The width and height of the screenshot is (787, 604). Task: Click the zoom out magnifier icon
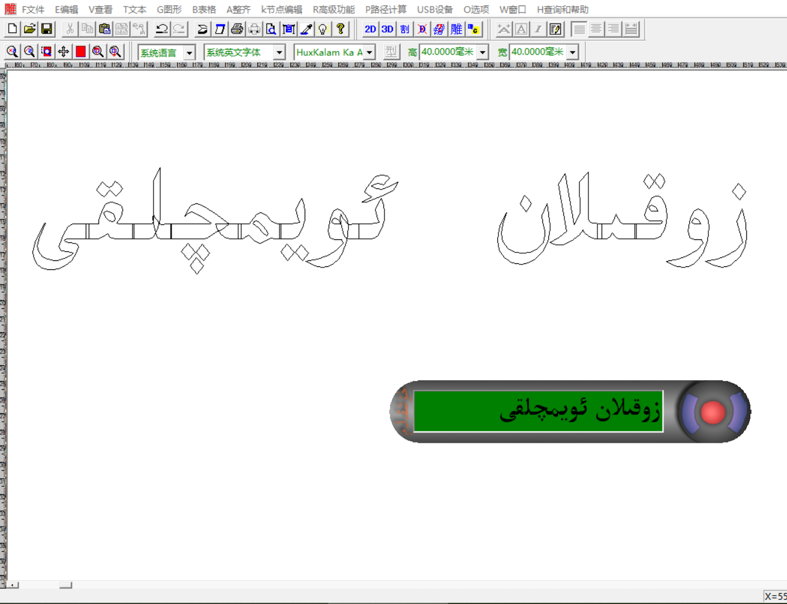(29, 52)
